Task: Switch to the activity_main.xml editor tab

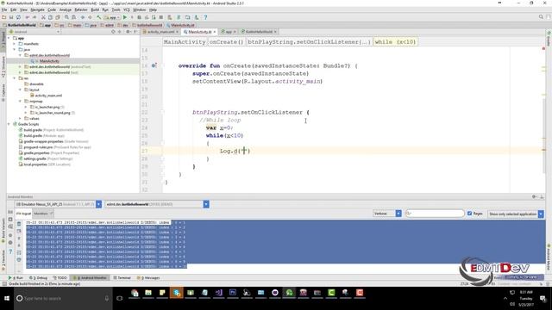Action: click(x=160, y=32)
